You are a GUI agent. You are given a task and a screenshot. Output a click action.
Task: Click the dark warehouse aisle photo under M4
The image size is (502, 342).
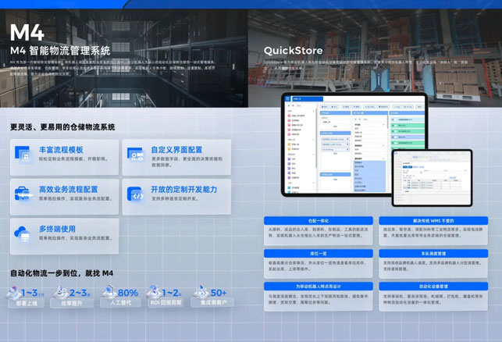[124, 58]
